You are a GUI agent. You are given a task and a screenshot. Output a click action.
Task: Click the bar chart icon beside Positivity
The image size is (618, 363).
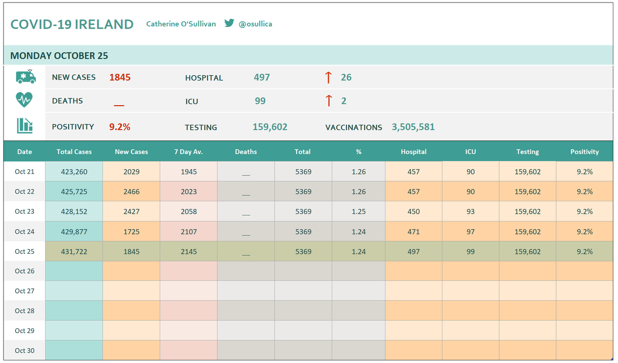tap(25, 126)
